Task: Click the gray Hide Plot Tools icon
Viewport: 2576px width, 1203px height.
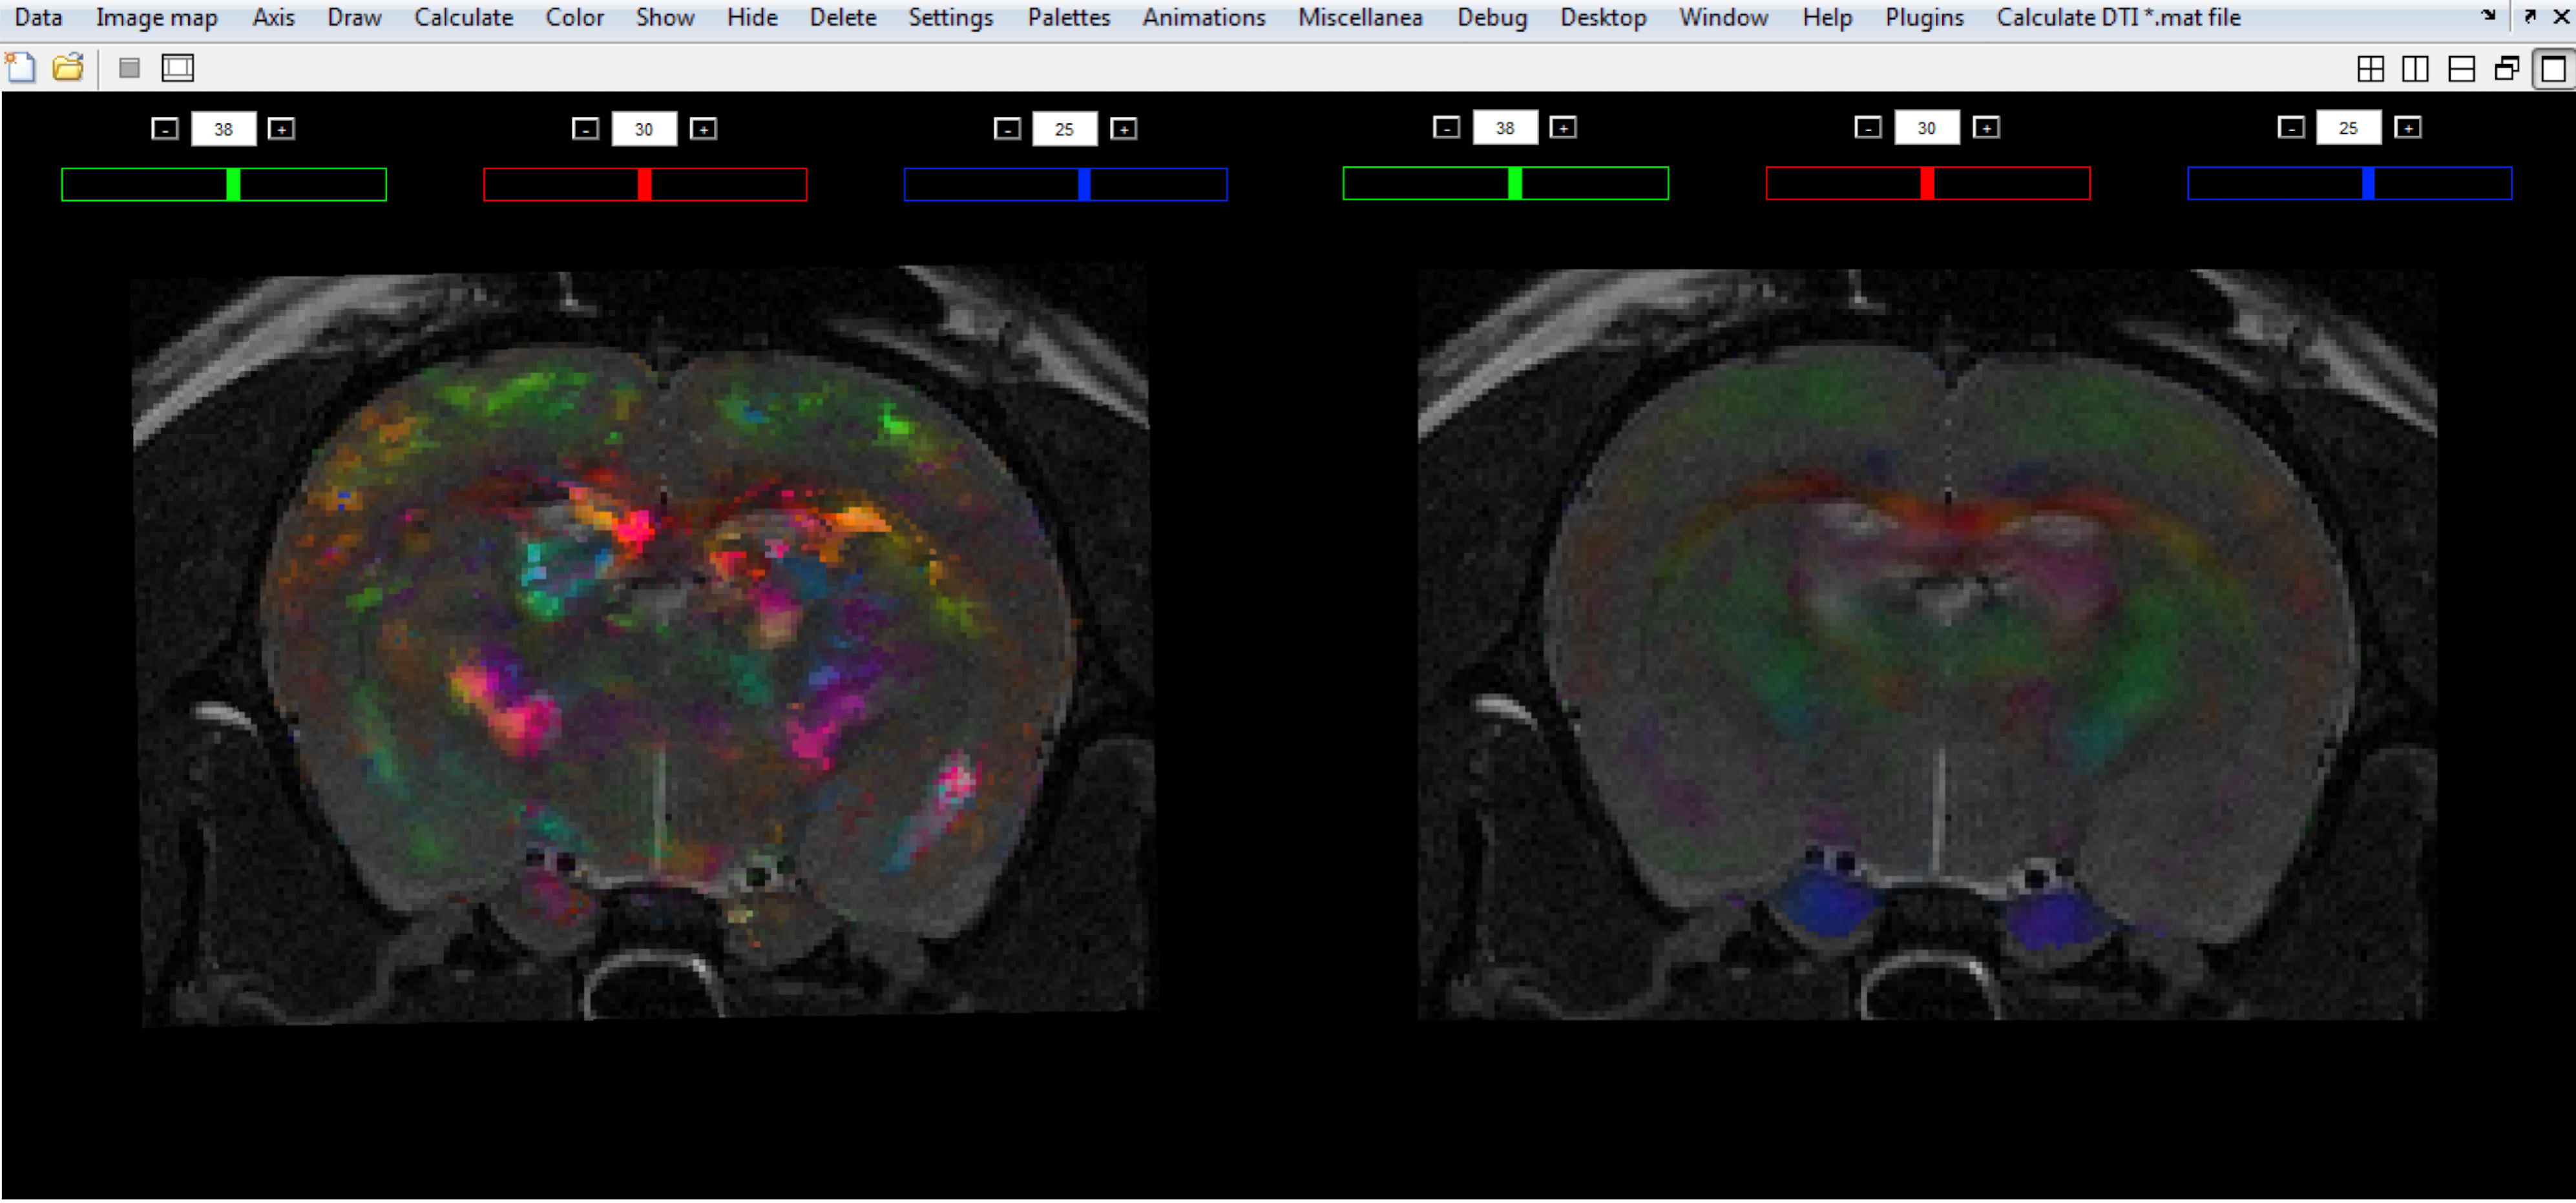Action: point(129,68)
